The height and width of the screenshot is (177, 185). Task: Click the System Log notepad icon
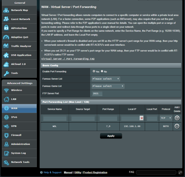(x=6, y=153)
